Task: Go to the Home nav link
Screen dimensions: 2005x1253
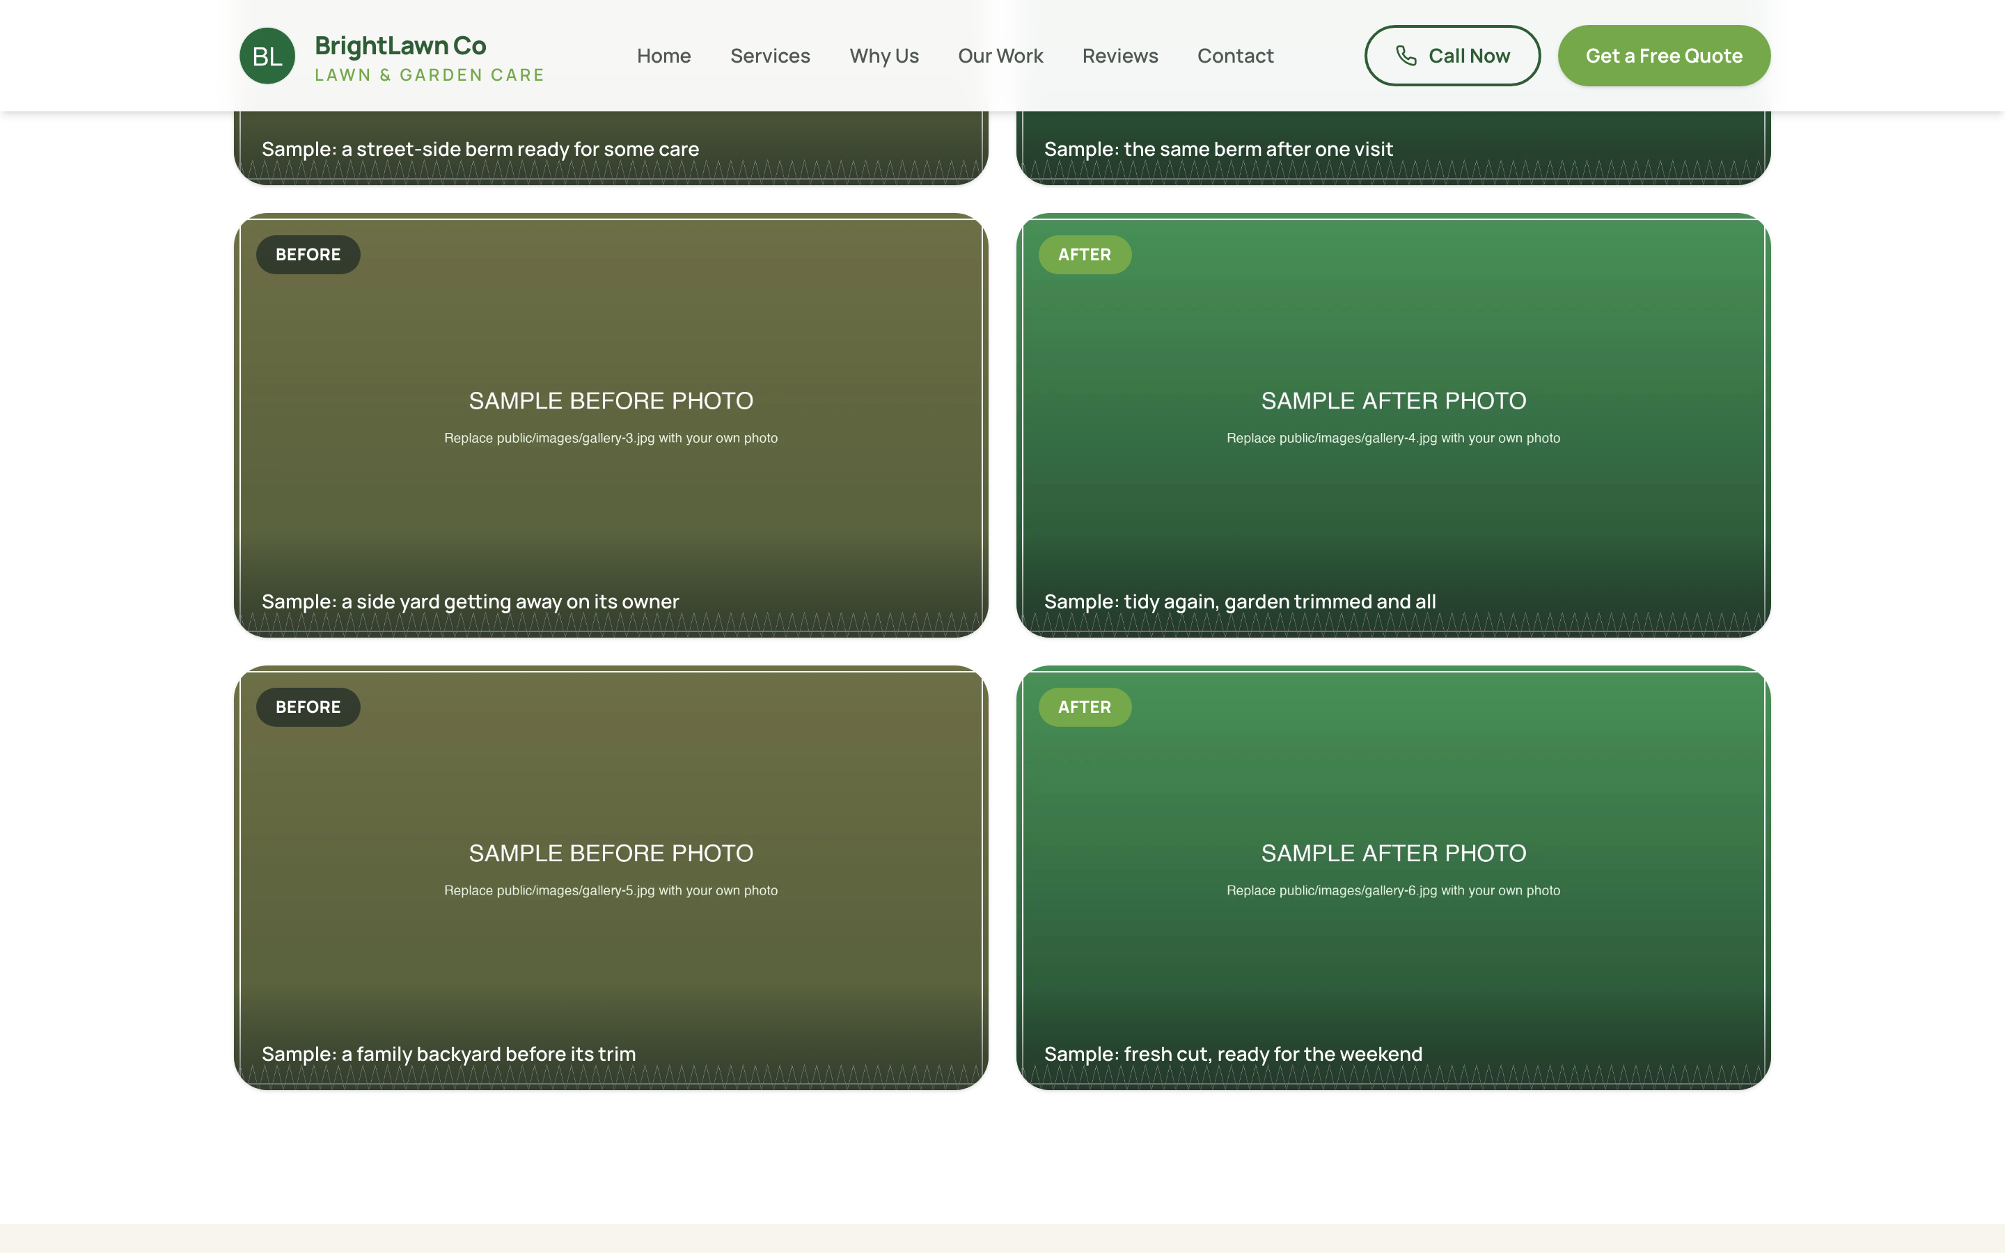Action: point(663,56)
